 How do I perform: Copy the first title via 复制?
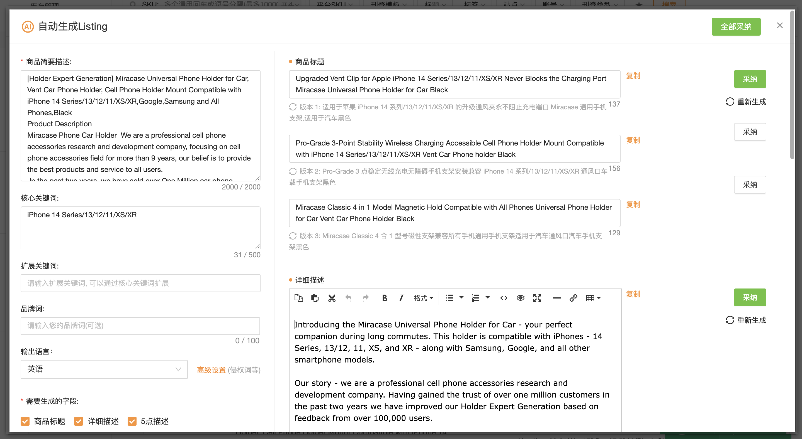pyautogui.click(x=633, y=76)
